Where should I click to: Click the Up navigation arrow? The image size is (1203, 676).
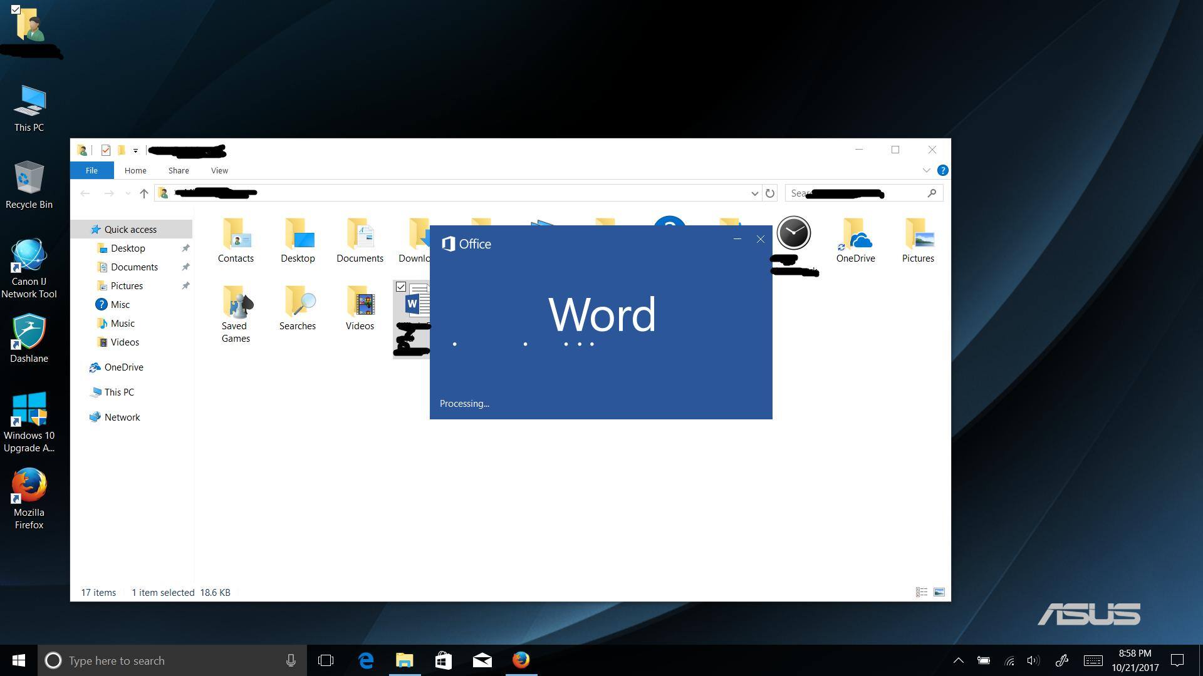click(x=143, y=193)
